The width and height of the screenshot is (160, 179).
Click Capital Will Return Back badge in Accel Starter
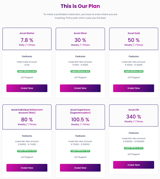27,71
